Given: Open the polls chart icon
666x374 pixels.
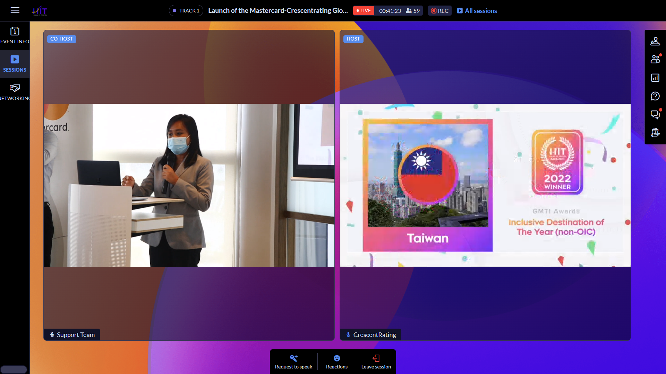Looking at the screenshot, I should point(655,78).
